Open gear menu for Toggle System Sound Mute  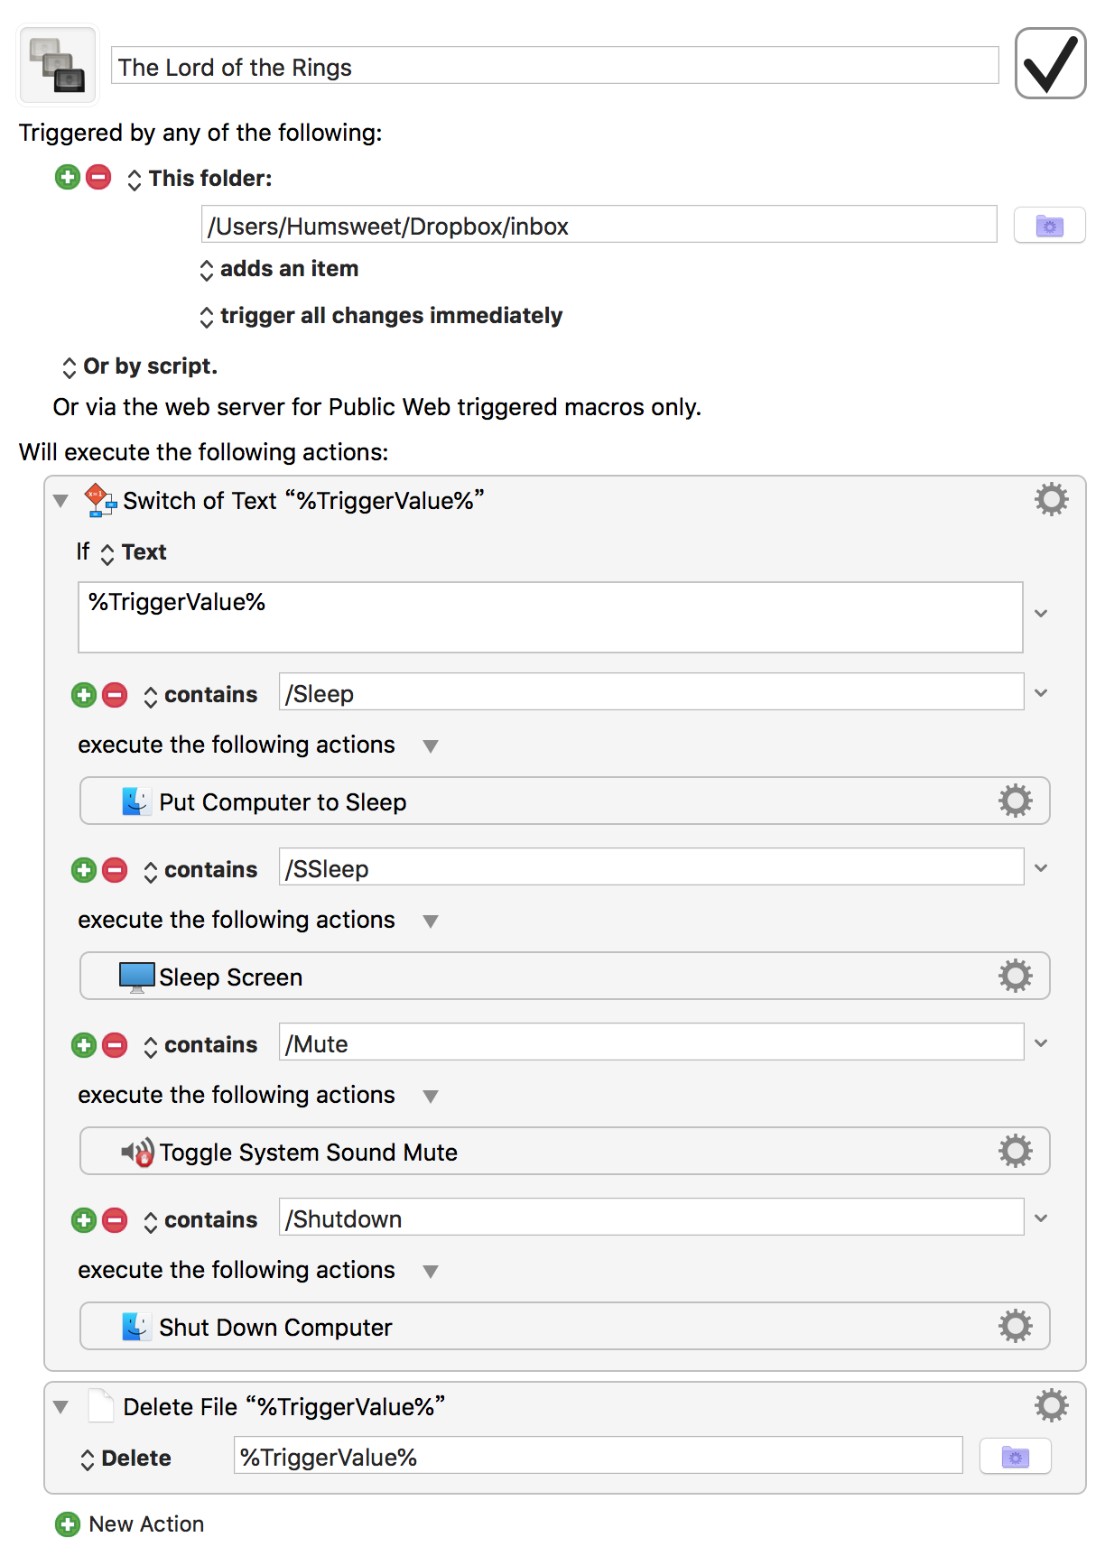[x=1015, y=1151]
